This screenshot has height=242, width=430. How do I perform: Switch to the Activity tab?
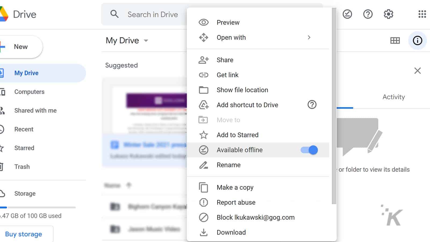(394, 97)
